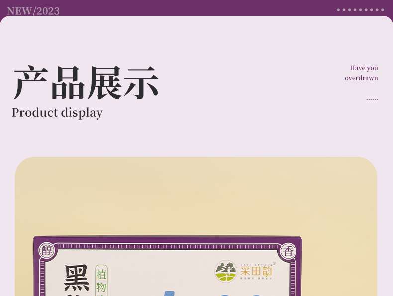Click the NEW/2023 label in the header
The image size is (393, 296).
click(x=33, y=11)
